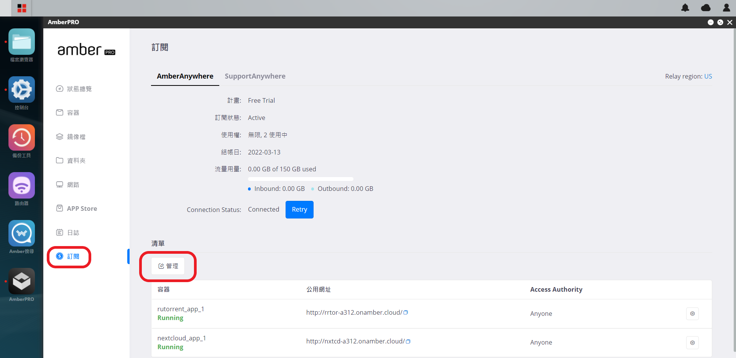Open 日誌 logs in sidebar
Viewport: 736px width, 358px height.
(67, 233)
